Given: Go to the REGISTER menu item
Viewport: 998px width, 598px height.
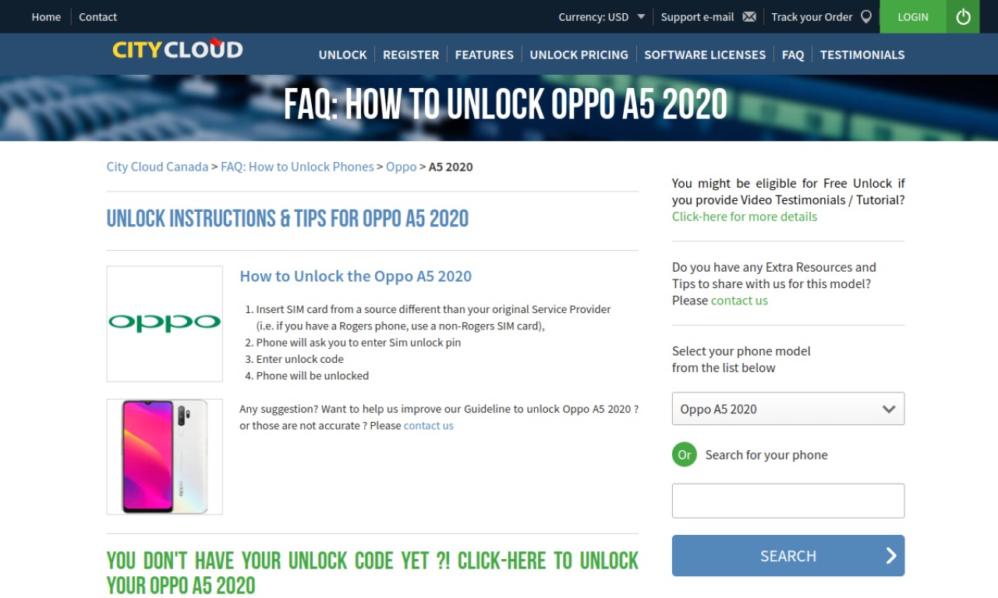Looking at the screenshot, I should (x=411, y=55).
